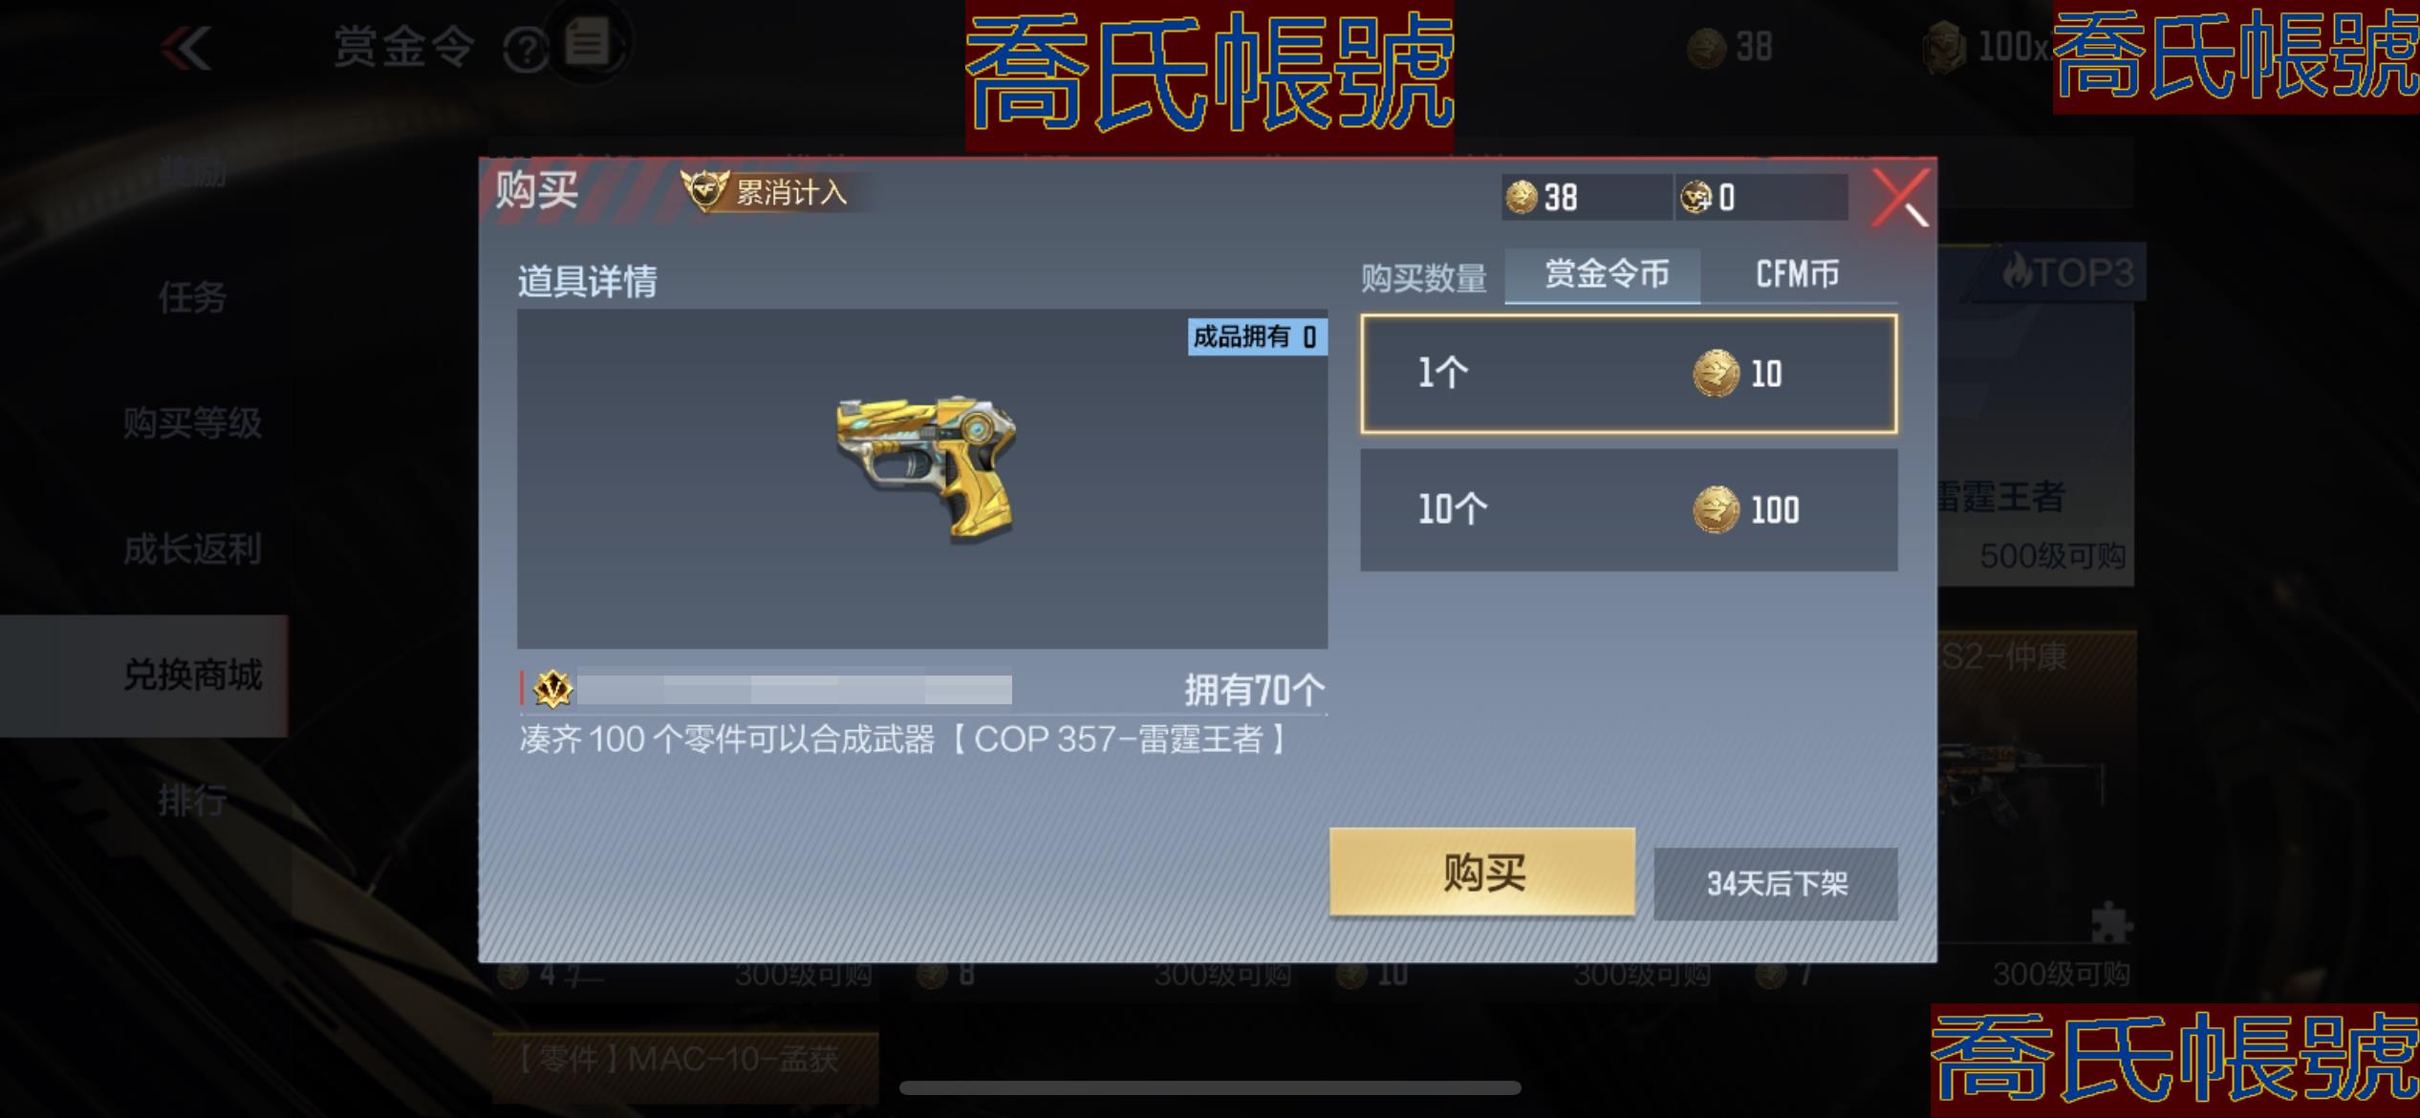Select the 10个 for 100 coins option
This screenshot has height=1118, width=2420.
1629,510
